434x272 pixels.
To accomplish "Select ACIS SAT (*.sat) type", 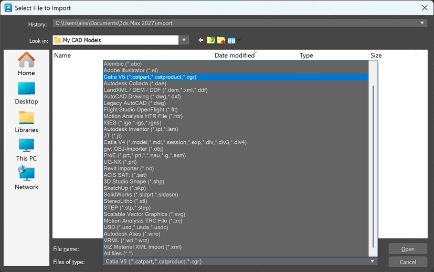I will point(236,175).
